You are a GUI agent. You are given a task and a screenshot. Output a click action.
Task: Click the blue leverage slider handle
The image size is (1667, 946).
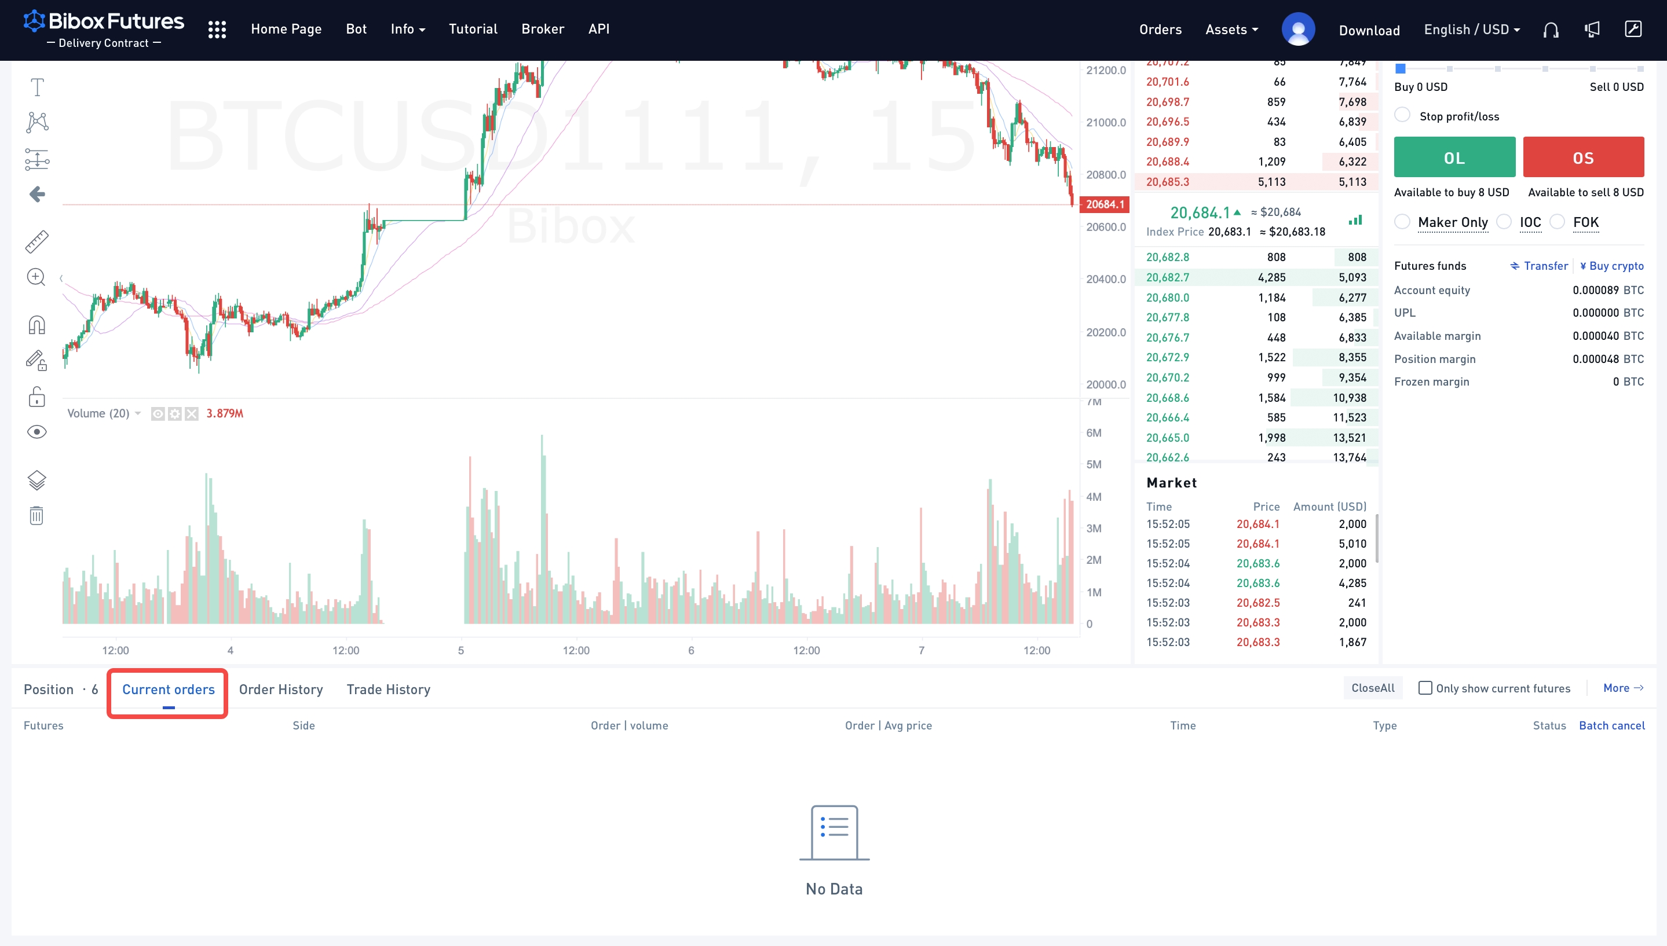point(1401,68)
